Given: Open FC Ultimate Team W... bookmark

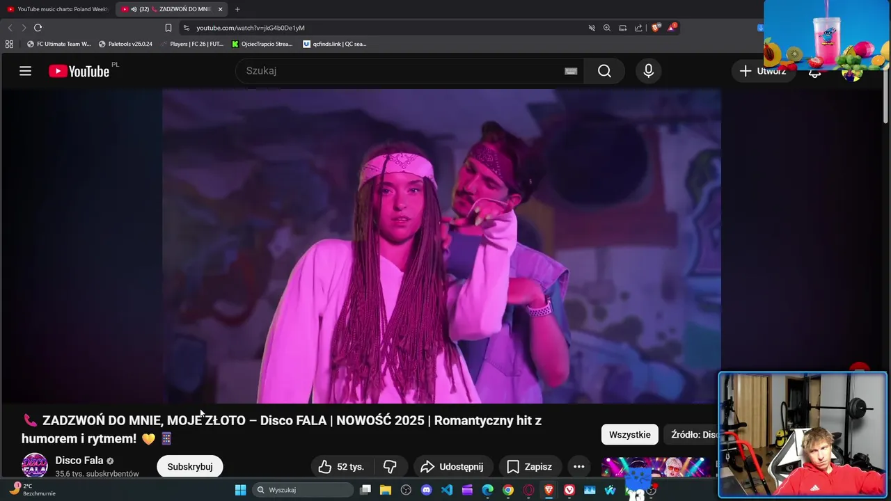Looking at the screenshot, I should (x=59, y=44).
